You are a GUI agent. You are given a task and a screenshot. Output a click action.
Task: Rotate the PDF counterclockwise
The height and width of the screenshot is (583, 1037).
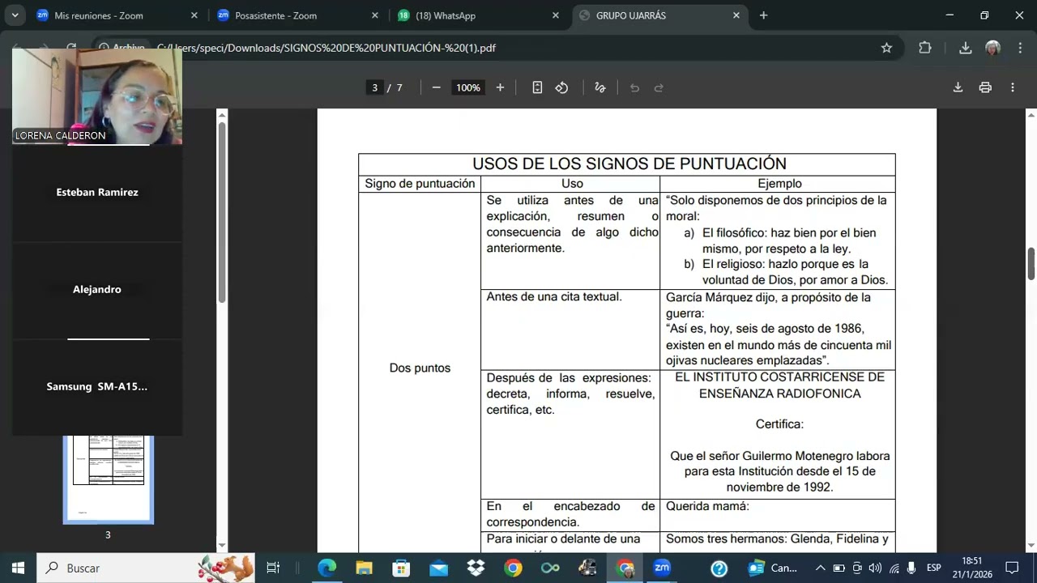coord(561,87)
